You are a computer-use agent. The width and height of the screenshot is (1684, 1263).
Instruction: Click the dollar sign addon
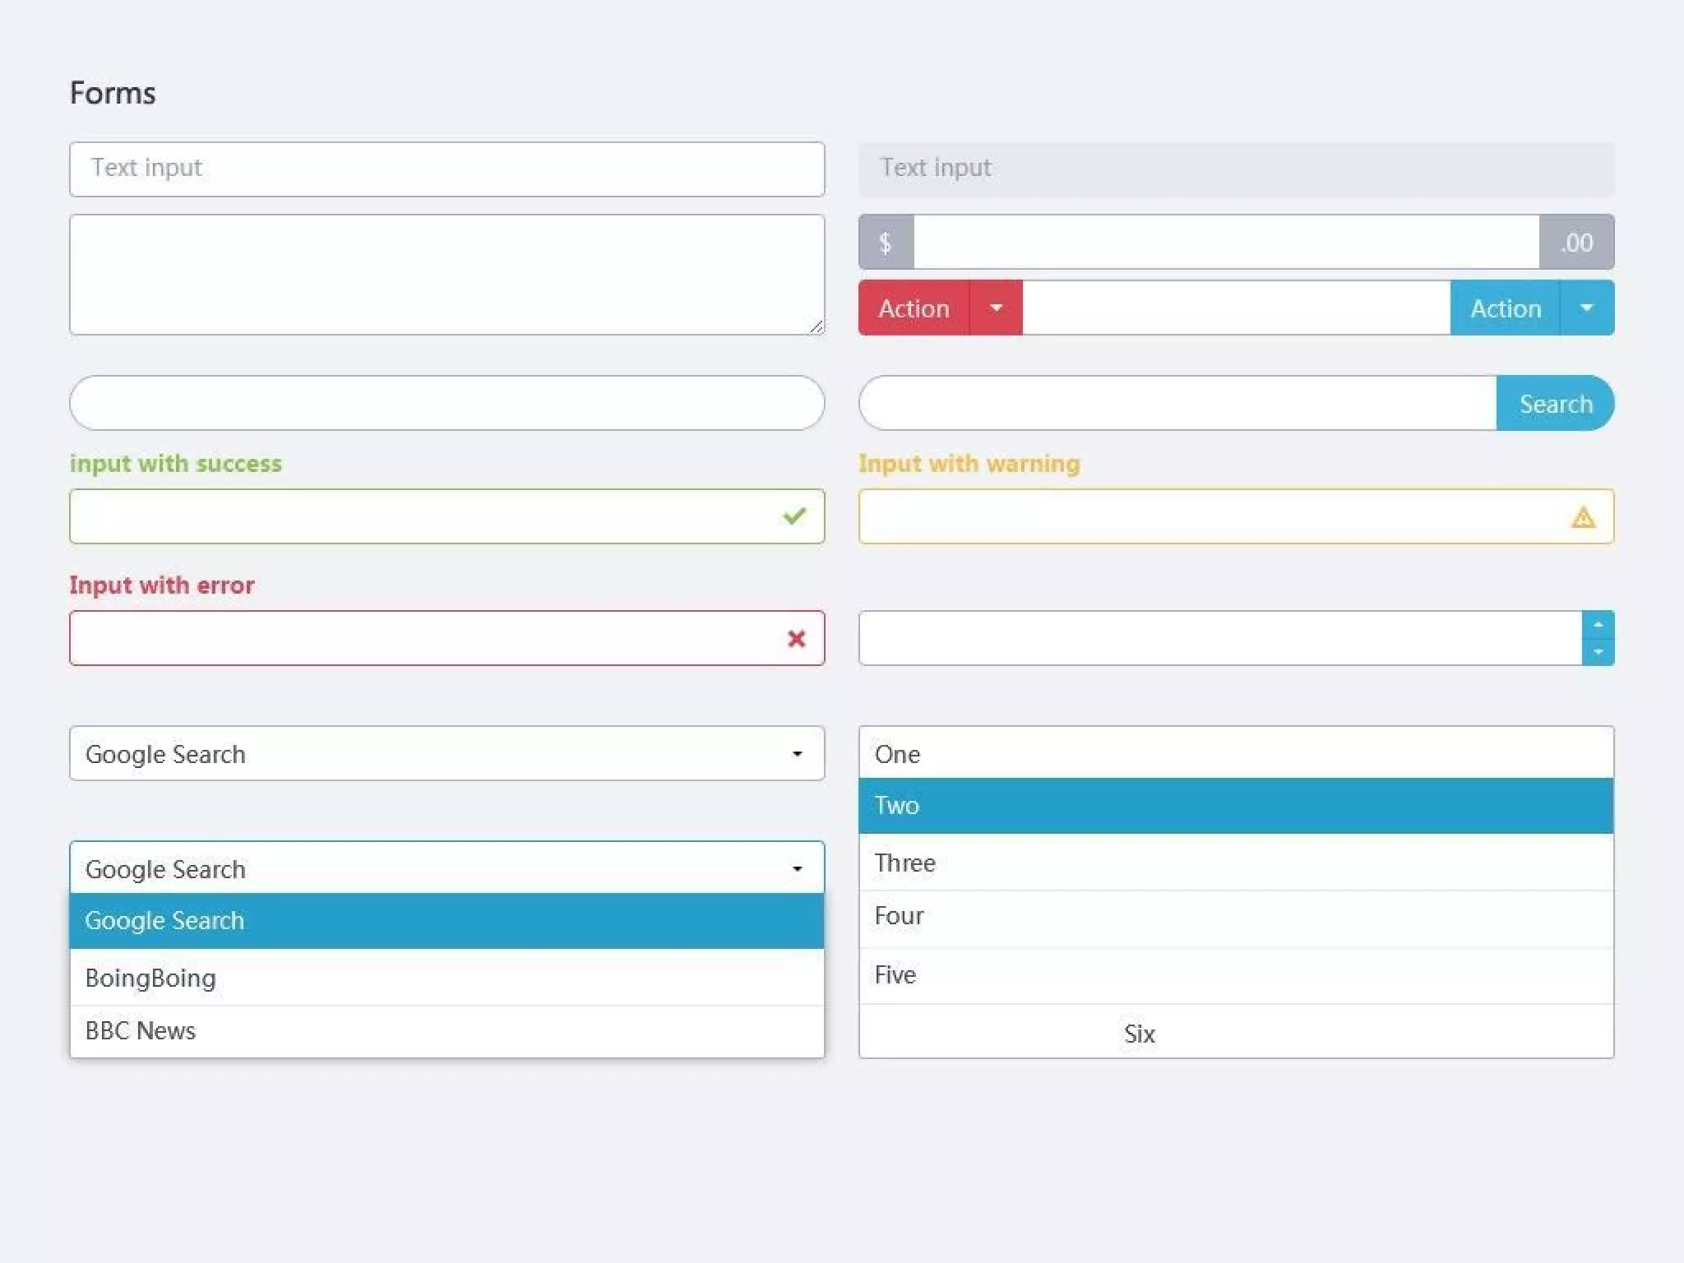click(x=886, y=243)
